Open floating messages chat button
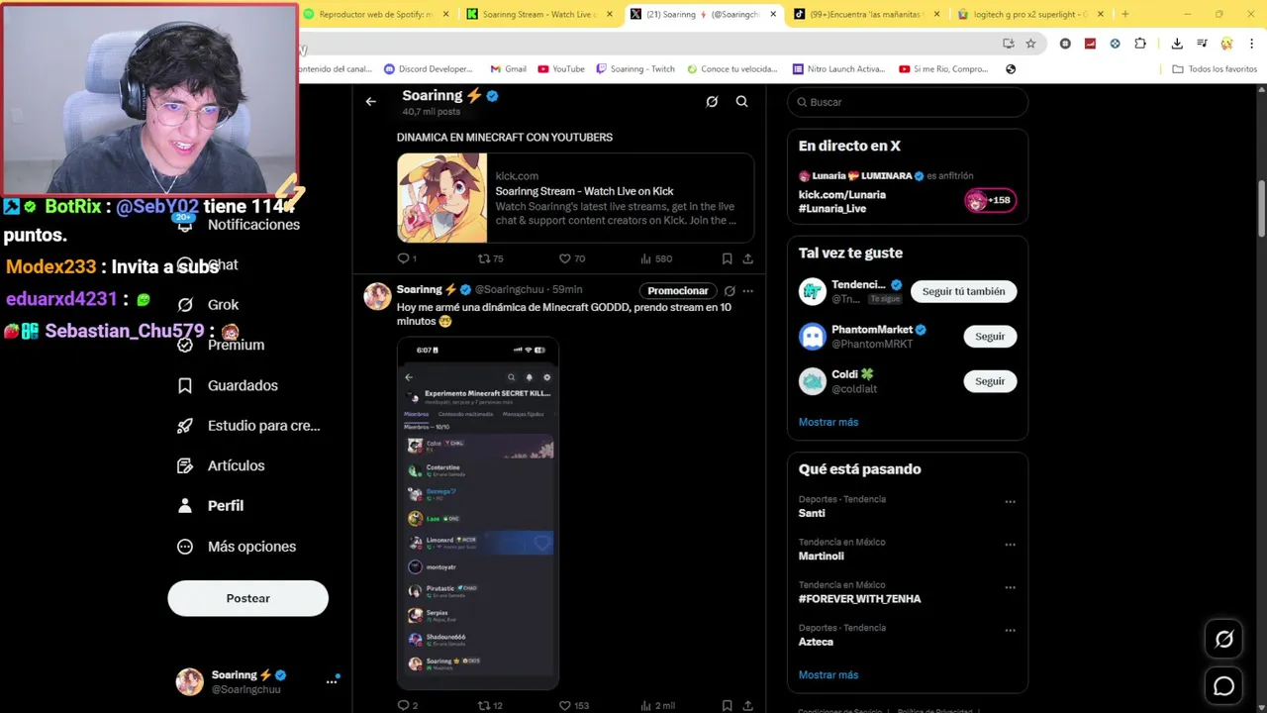The image size is (1267, 713). pyautogui.click(x=1224, y=686)
